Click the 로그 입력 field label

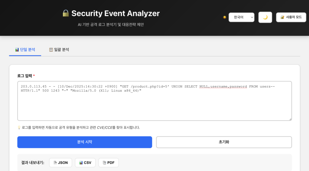tap(25, 75)
